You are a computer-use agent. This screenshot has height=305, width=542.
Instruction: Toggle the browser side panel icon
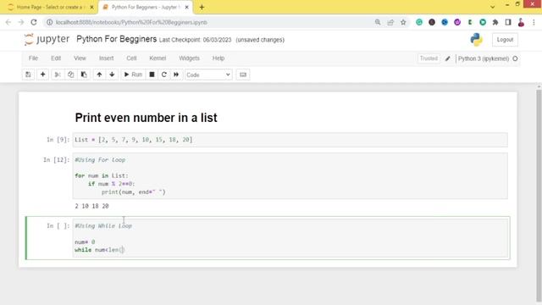tap(508, 22)
